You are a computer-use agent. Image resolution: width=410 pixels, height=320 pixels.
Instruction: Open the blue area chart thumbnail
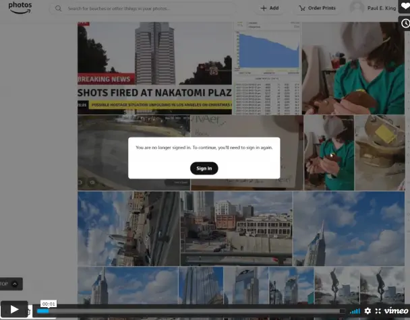[x=267, y=68]
